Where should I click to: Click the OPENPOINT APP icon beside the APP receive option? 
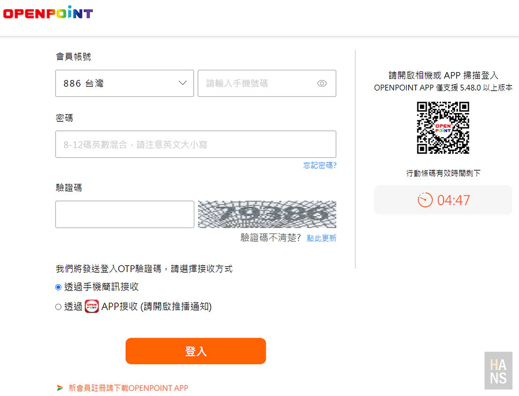92,307
